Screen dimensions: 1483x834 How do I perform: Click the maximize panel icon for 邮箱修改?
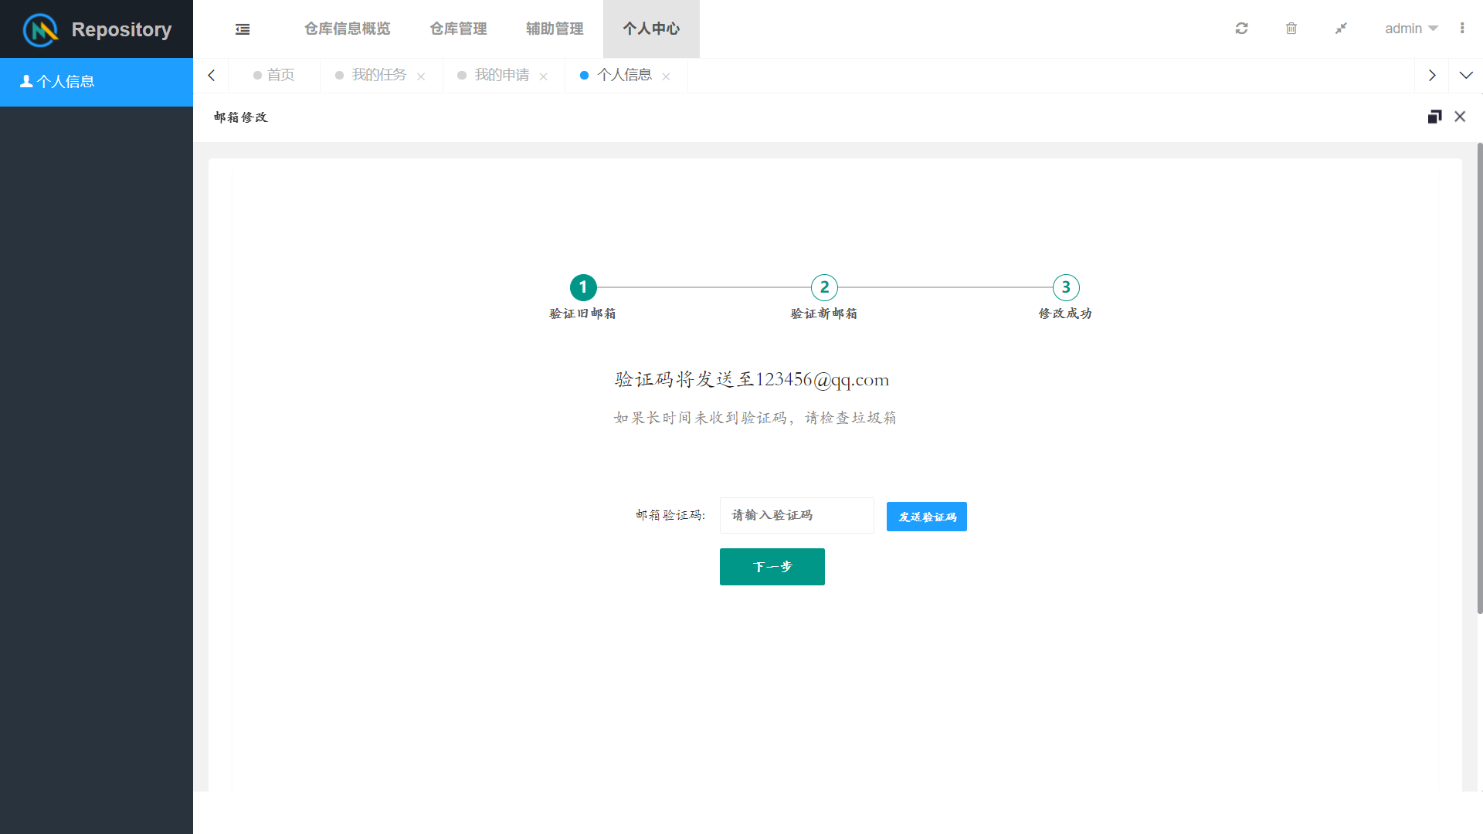pyautogui.click(x=1434, y=117)
